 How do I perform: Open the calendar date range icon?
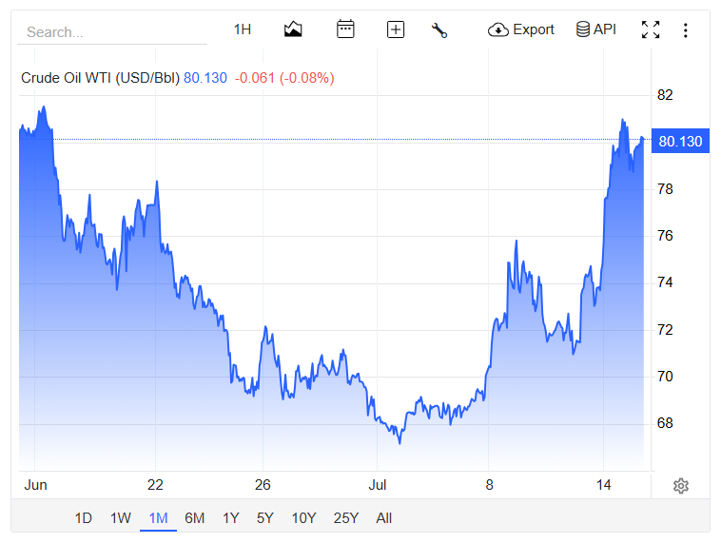345,29
